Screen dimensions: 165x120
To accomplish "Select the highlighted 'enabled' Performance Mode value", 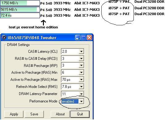I will coord(70,101).
